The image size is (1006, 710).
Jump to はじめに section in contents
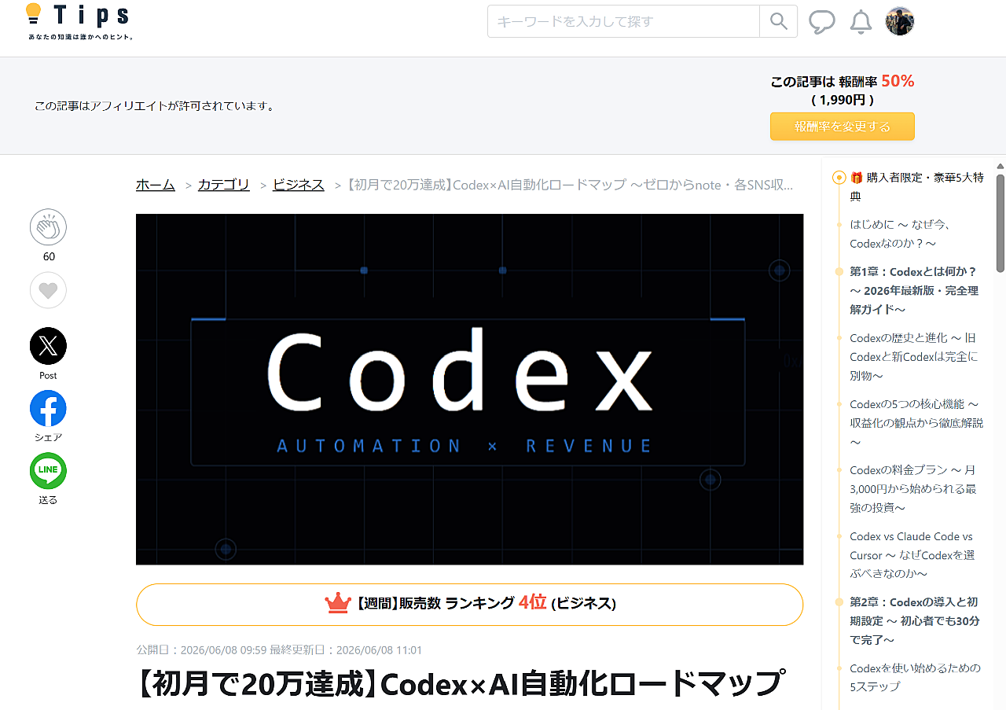pyautogui.click(x=901, y=234)
